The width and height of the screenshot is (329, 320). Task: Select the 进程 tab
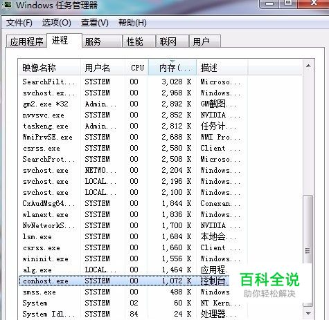click(x=64, y=41)
